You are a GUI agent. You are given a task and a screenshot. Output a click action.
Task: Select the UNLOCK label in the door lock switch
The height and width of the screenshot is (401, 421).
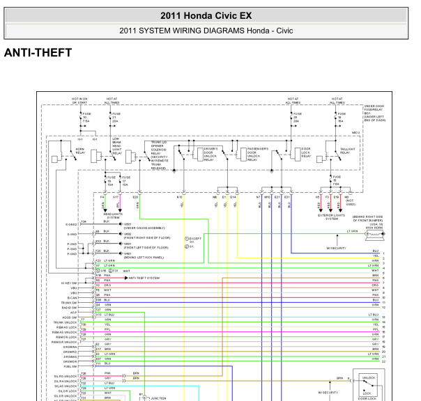click(x=368, y=377)
